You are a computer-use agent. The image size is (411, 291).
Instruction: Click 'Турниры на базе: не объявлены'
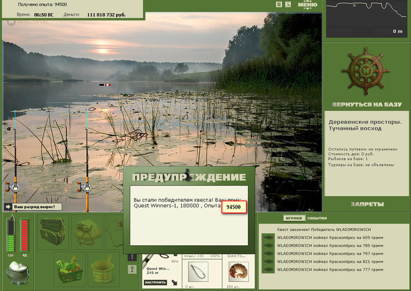(361, 165)
